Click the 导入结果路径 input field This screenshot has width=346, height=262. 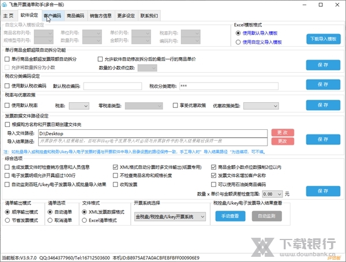click(153, 141)
